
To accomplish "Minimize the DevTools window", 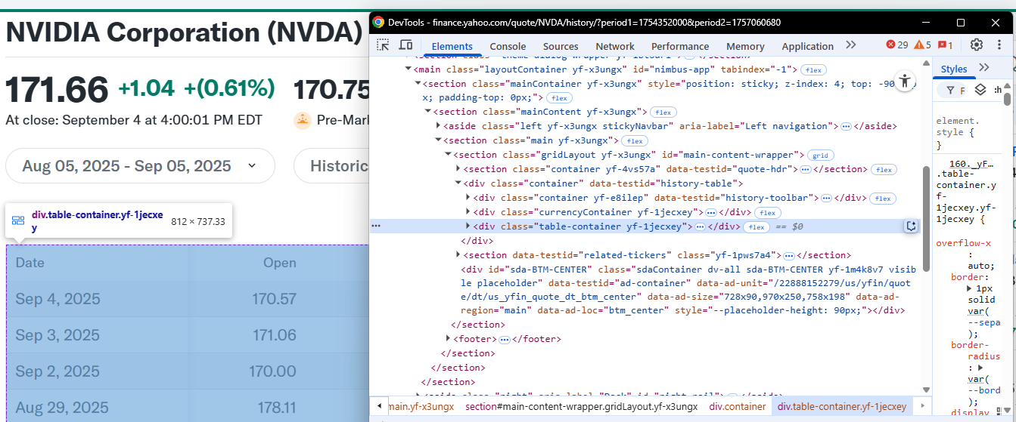I will pyautogui.click(x=927, y=23).
